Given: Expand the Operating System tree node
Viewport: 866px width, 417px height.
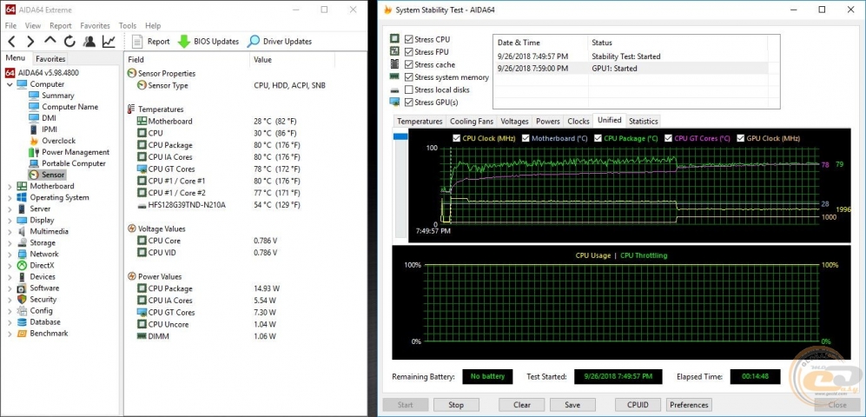Looking at the screenshot, I should tap(10, 198).
